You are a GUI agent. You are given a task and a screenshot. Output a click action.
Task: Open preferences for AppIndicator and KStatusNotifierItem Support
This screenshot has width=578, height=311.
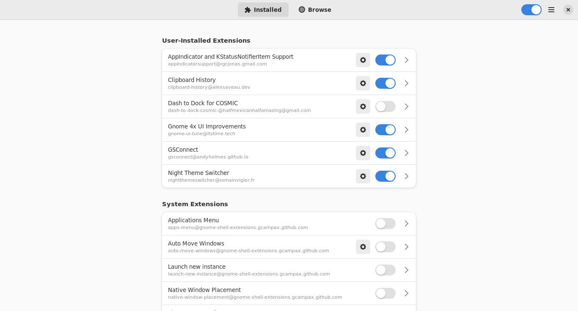click(x=363, y=60)
